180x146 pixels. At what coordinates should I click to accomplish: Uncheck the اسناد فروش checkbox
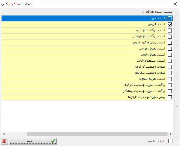170,24
